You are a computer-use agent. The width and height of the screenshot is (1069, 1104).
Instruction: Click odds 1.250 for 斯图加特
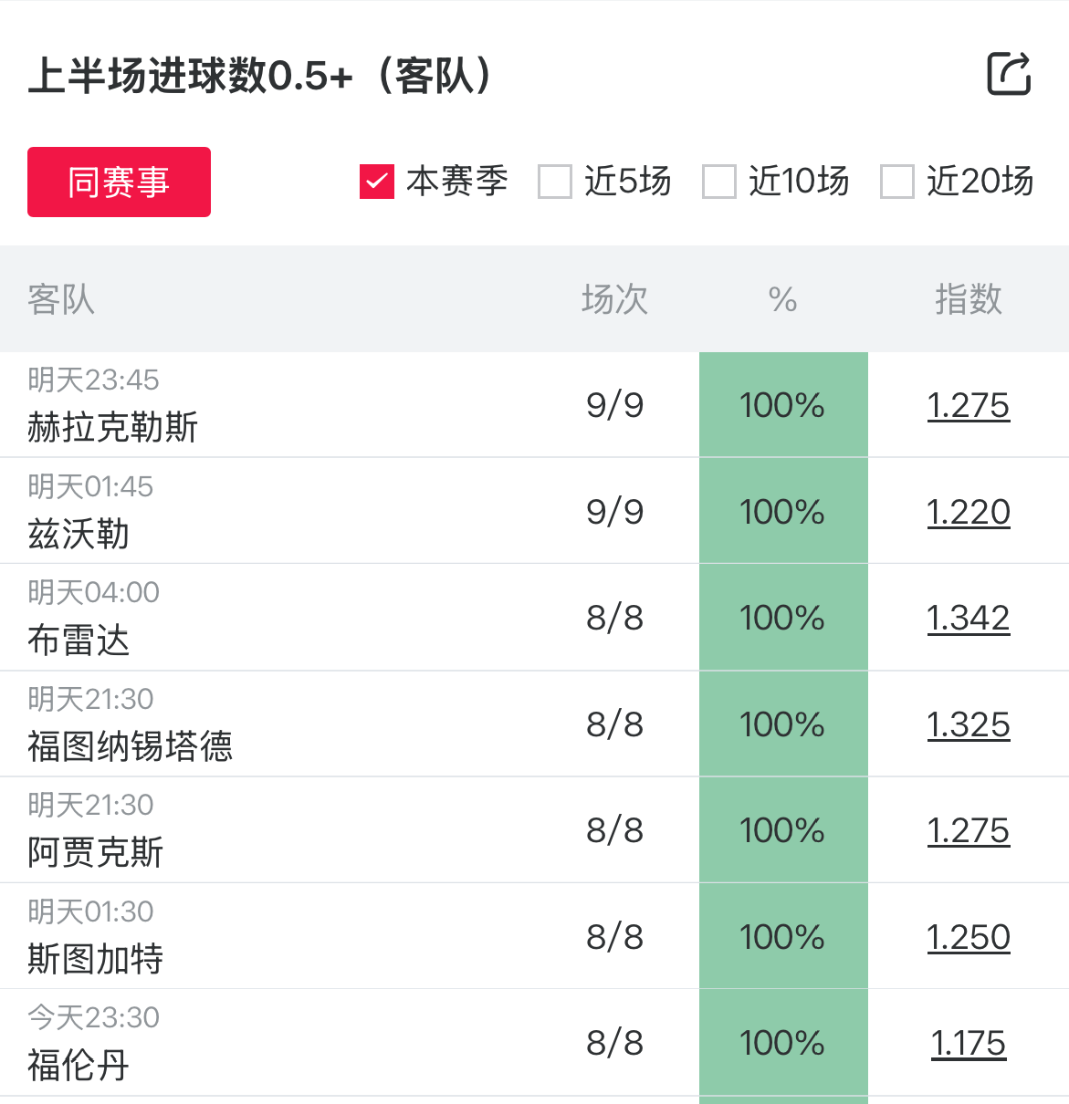click(x=968, y=937)
